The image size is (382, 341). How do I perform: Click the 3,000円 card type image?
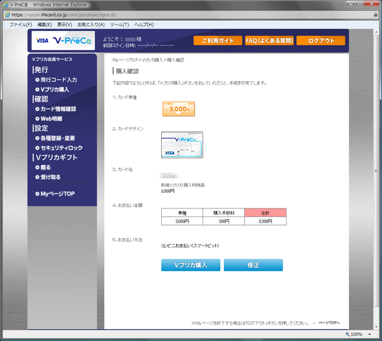178,109
